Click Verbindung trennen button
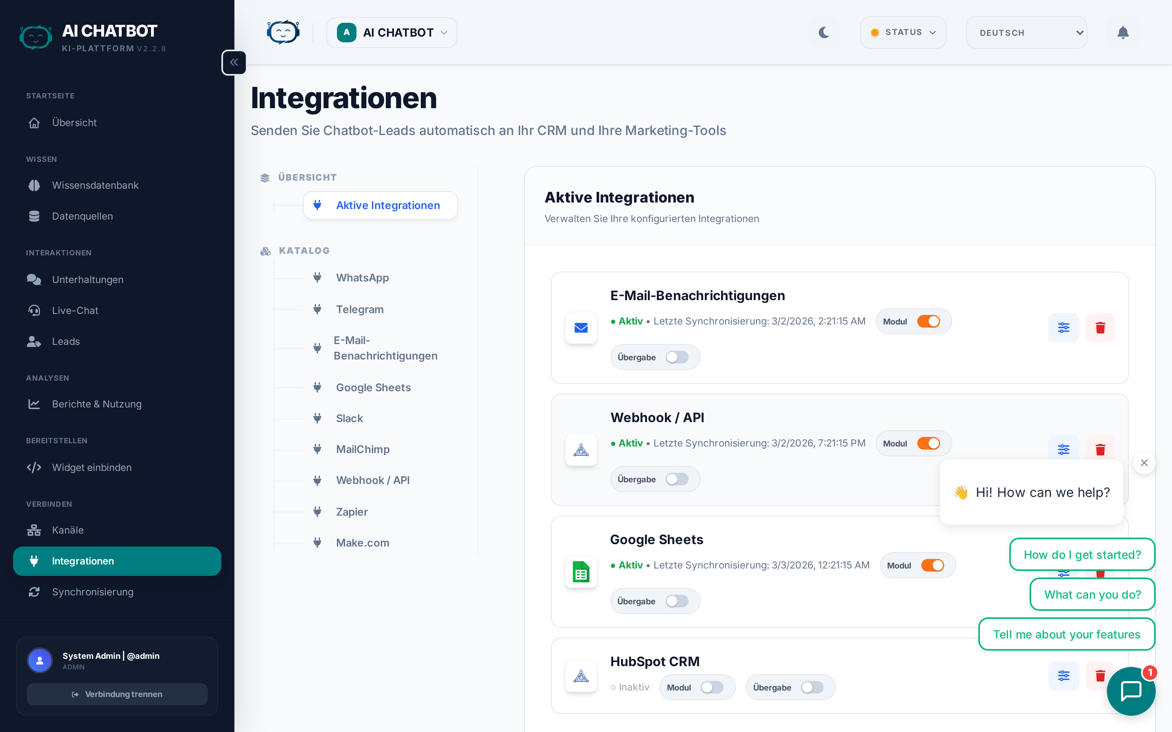The image size is (1172, 732). coord(117,694)
